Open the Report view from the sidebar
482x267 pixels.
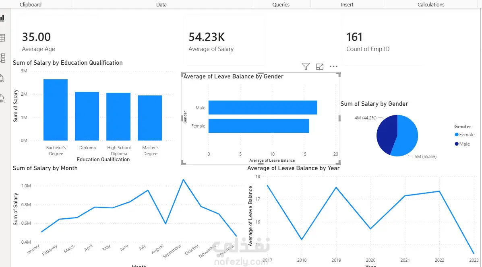pyautogui.click(x=2, y=18)
